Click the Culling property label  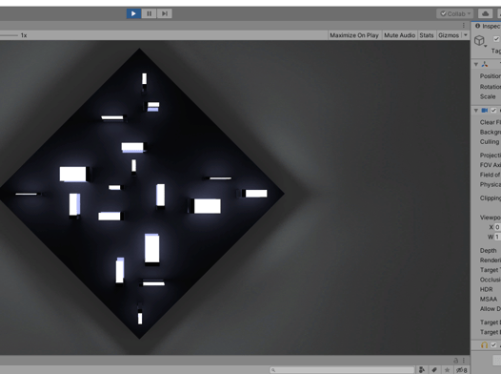490,142
